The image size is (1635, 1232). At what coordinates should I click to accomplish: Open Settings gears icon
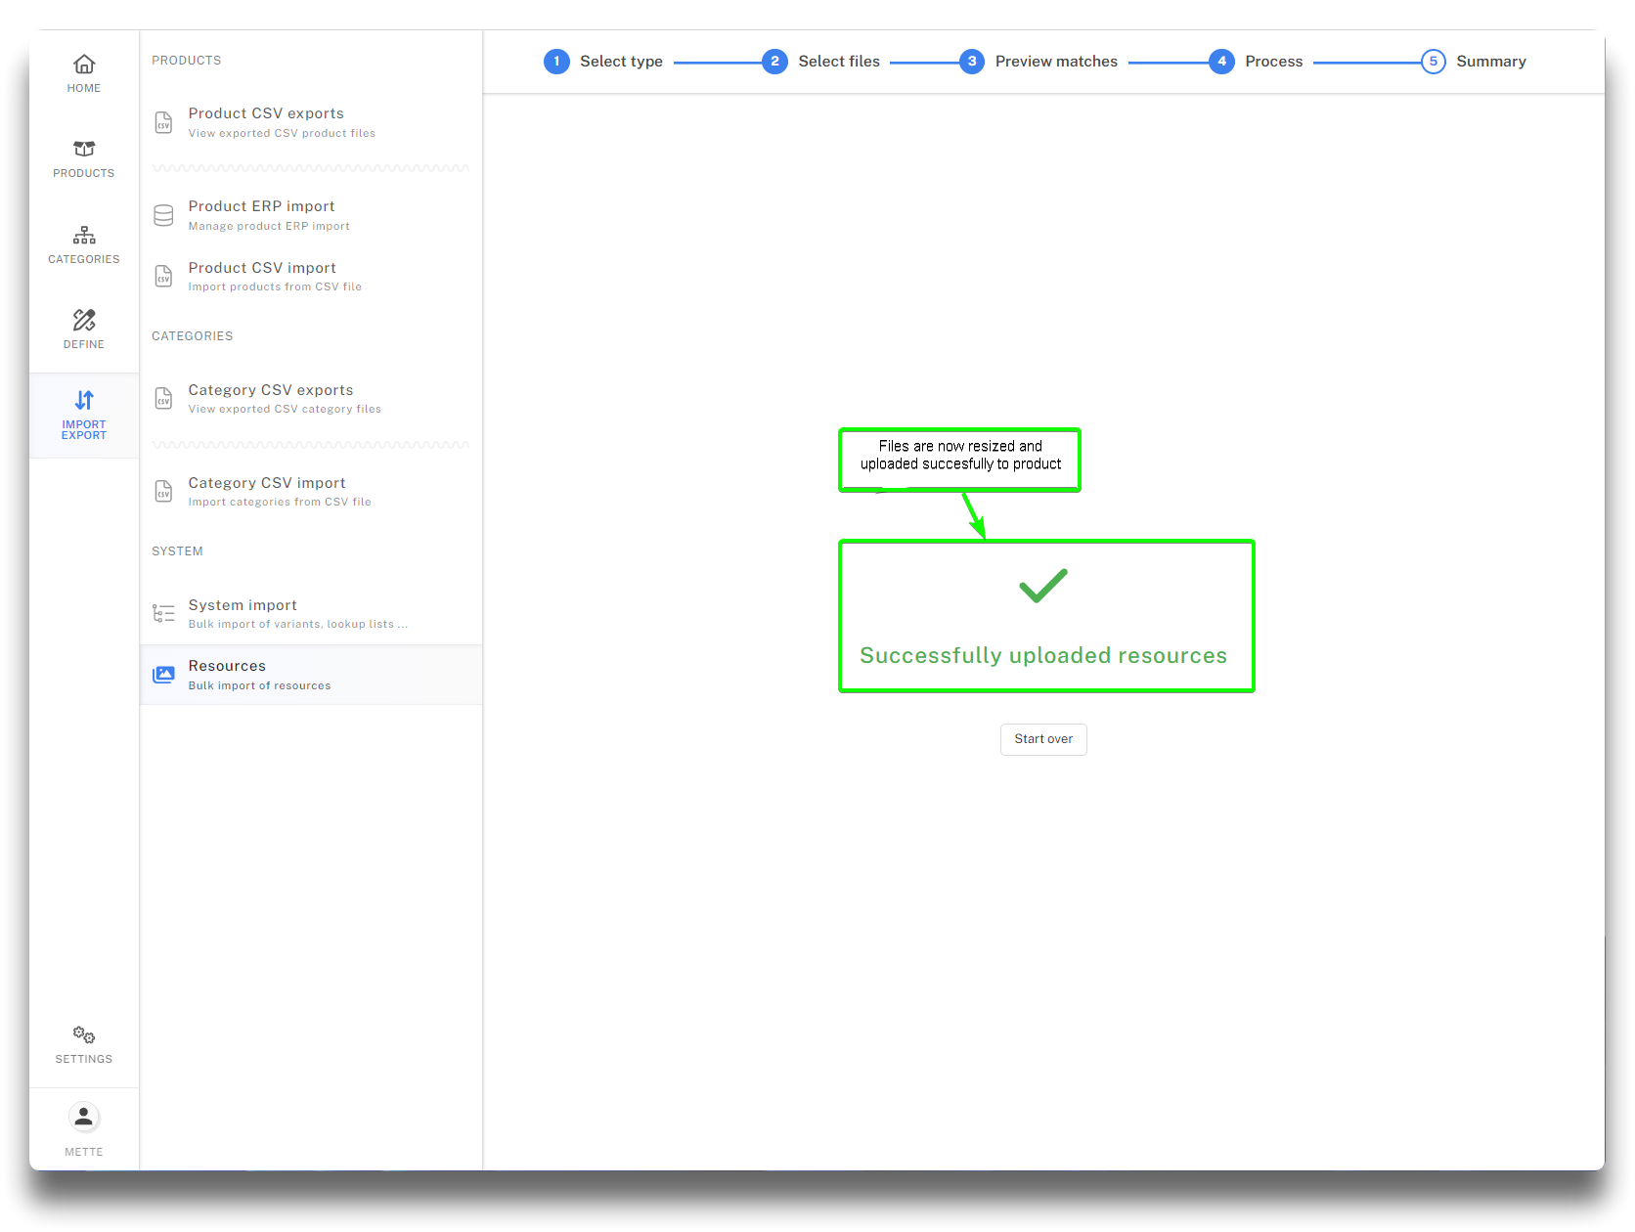tap(84, 1034)
